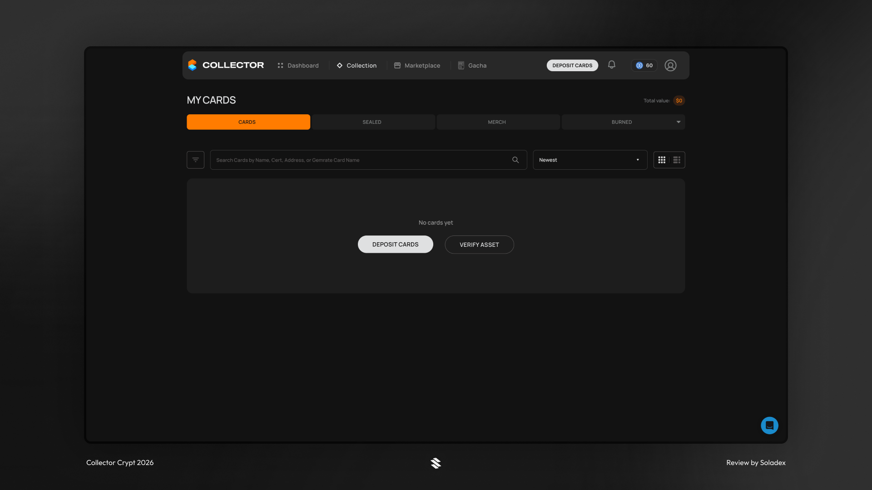Select the MERCH tab

(498, 122)
